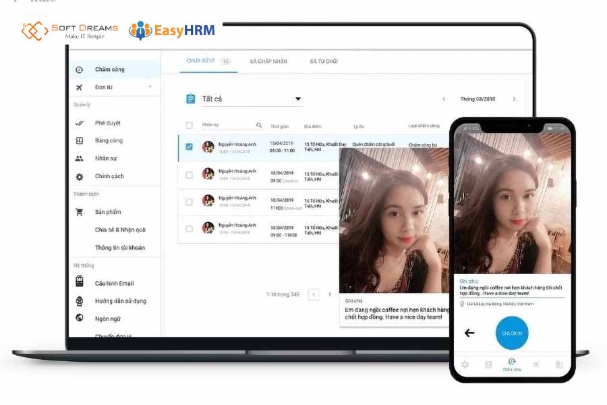
Task: Click page number 1 in pagination
Action: 329,294
